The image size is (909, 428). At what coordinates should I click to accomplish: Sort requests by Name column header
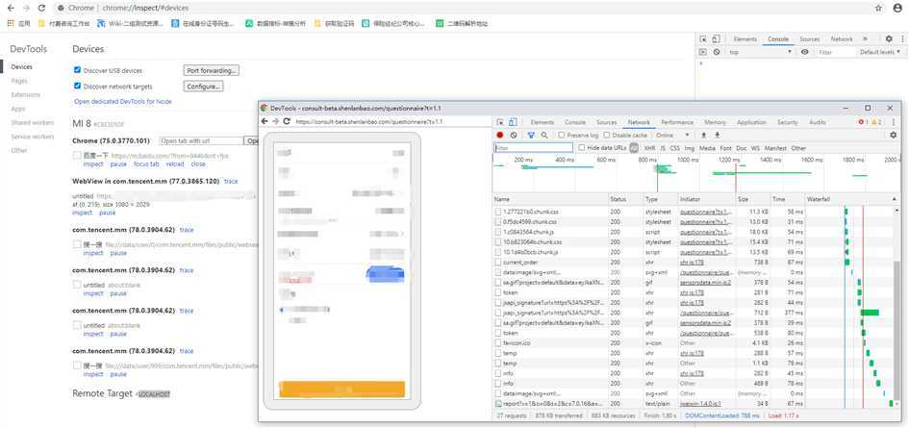[x=549, y=199]
